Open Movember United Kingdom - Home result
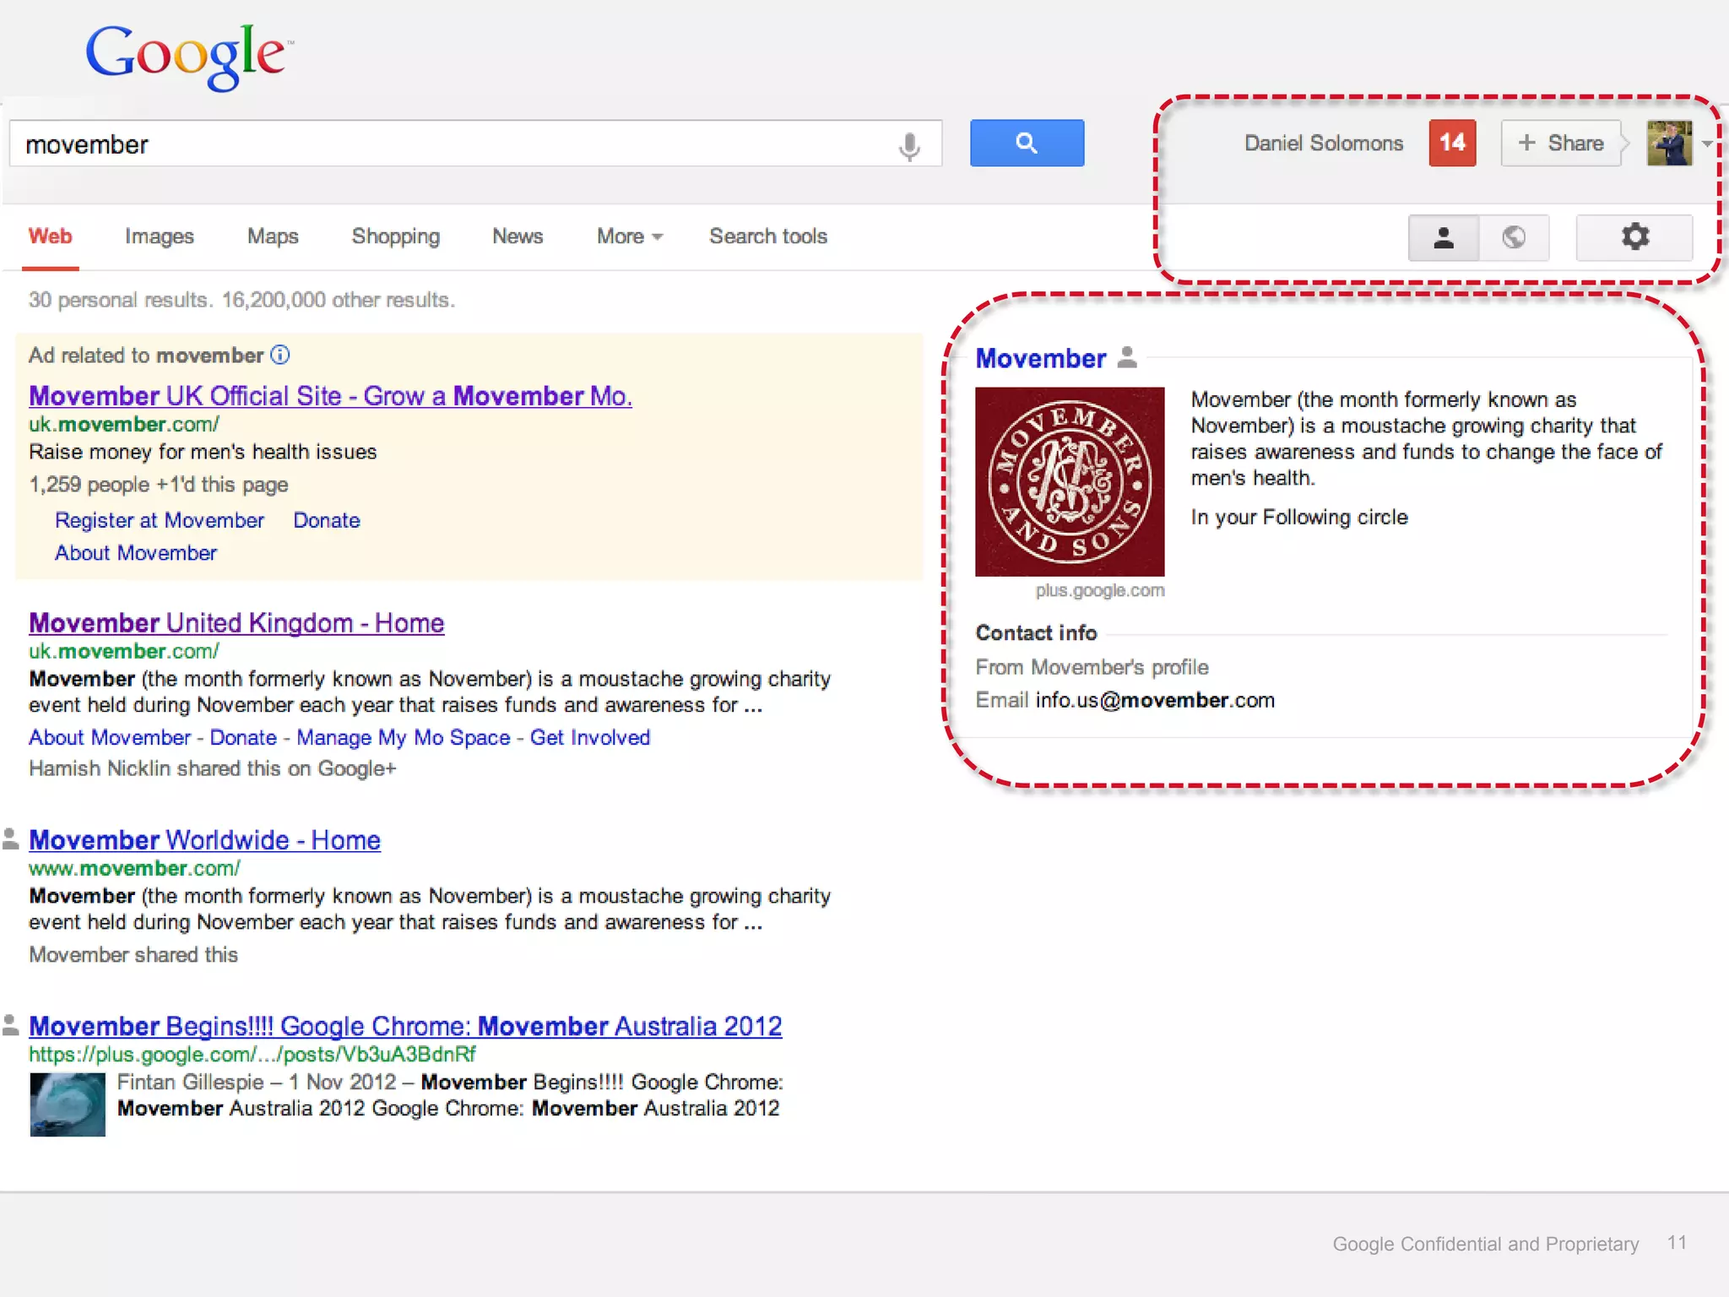This screenshot has height=1297, width=1729. (x=236, y=623)
